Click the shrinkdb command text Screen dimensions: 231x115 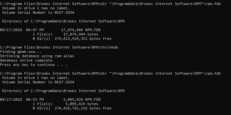[x=109, y=47]
